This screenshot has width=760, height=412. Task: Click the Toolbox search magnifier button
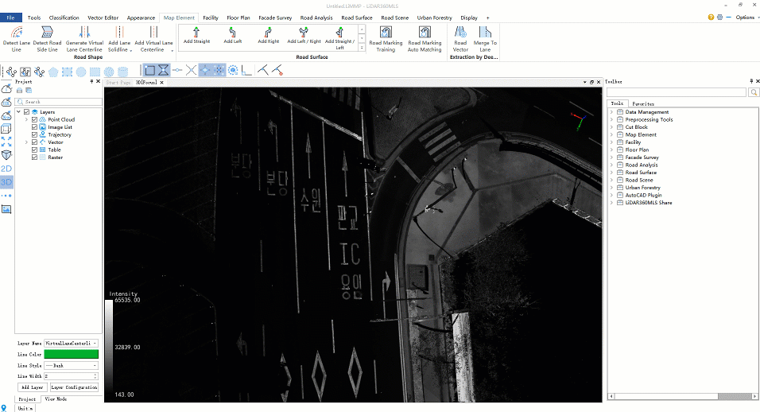coord(754,92)
